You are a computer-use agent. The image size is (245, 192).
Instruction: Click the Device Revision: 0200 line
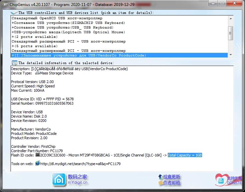tap(29, 121)
